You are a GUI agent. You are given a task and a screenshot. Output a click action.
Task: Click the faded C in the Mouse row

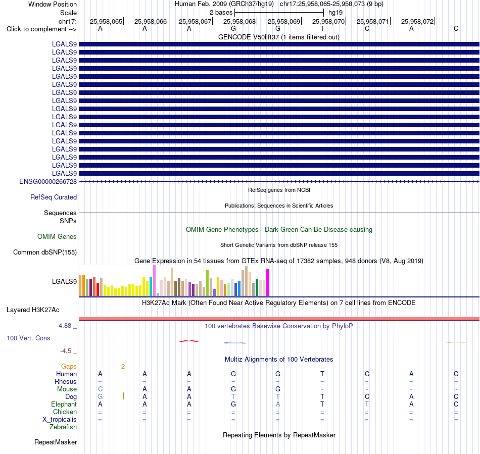coord(100,389)
